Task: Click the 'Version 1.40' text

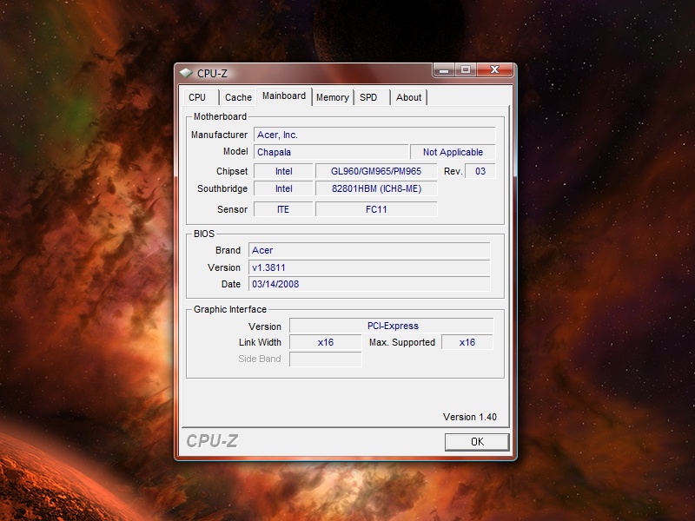Action: click(x=469, y=417)
